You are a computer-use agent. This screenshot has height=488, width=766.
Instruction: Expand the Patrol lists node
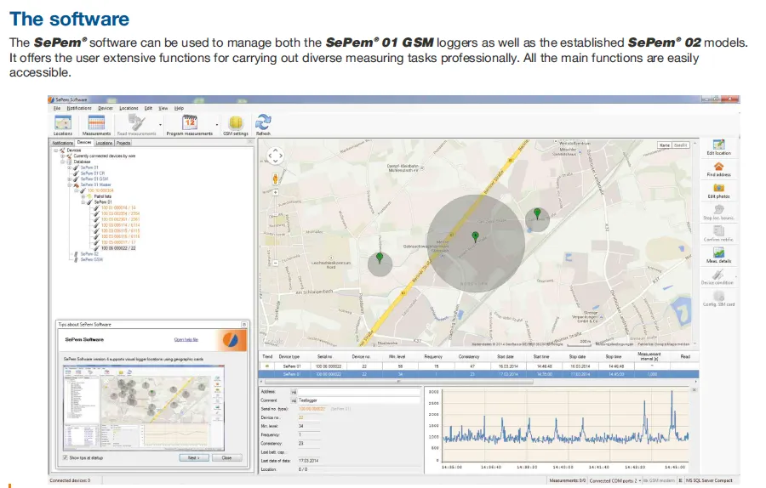(83, 196)
